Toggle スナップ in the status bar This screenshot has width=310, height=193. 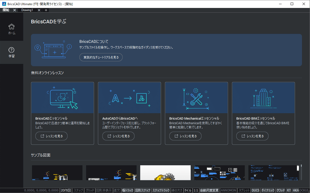78,190
